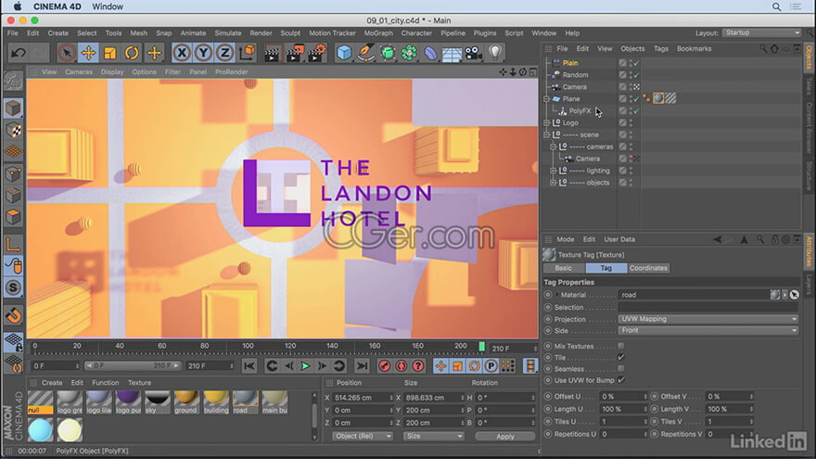Open Projection UVW Mapping dropdown

[708, 319]
